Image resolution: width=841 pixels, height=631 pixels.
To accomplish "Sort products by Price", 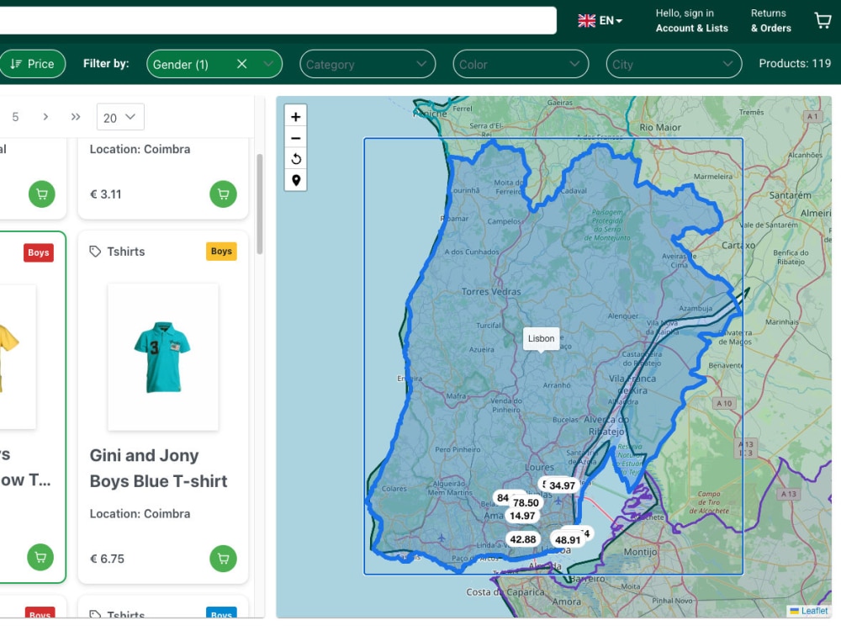I will coord(32,64).
